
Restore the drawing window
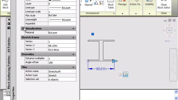tap(170, 20)
